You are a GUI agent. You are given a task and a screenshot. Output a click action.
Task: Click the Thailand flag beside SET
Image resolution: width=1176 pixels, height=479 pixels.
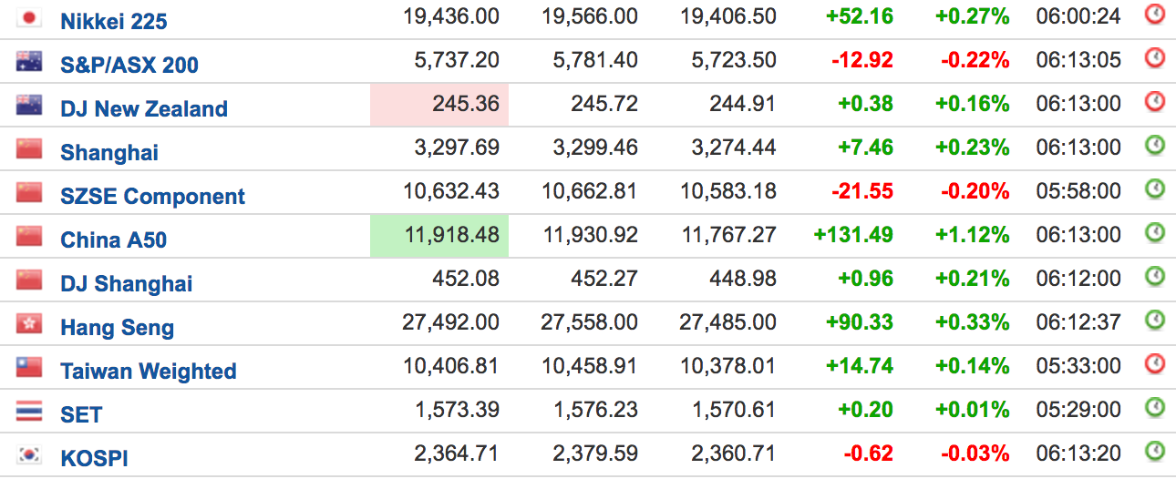[30, 412]
